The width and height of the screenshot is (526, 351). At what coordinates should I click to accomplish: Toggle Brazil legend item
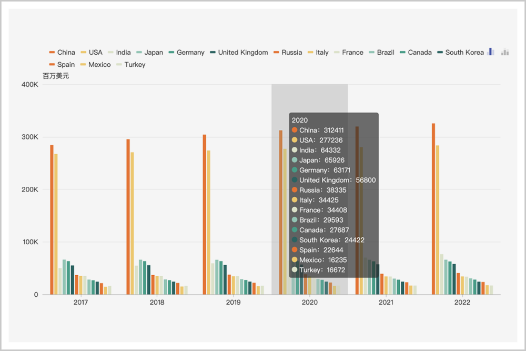tap(381, 52)
